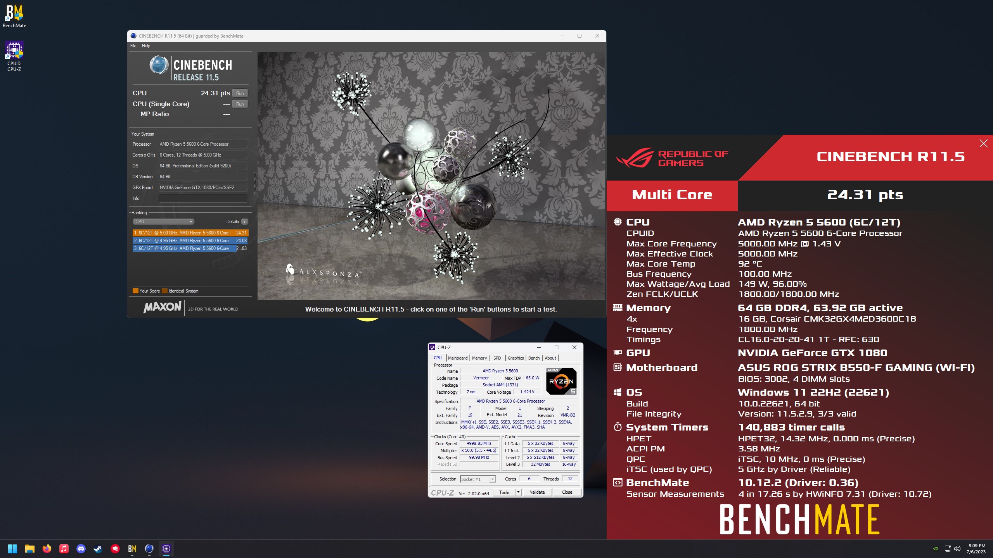The image size is (993, 558).
Task: Click the taskbar clock showing 9:09 PM
Action: [x=976, y=549]
